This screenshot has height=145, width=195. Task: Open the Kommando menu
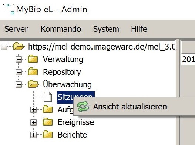coord(61,29)
